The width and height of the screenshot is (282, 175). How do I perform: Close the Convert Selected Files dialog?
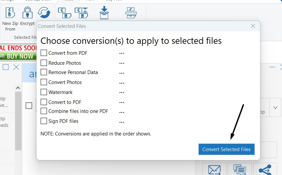253,26
